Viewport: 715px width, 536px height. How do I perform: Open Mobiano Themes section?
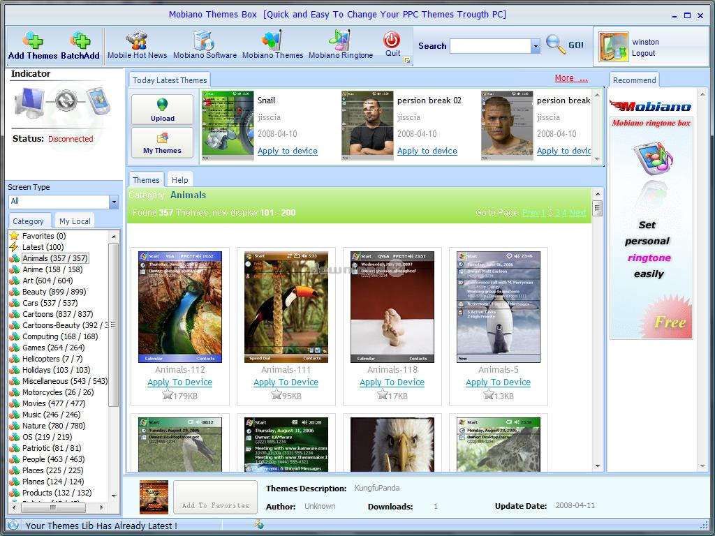(x=272, y=45)
